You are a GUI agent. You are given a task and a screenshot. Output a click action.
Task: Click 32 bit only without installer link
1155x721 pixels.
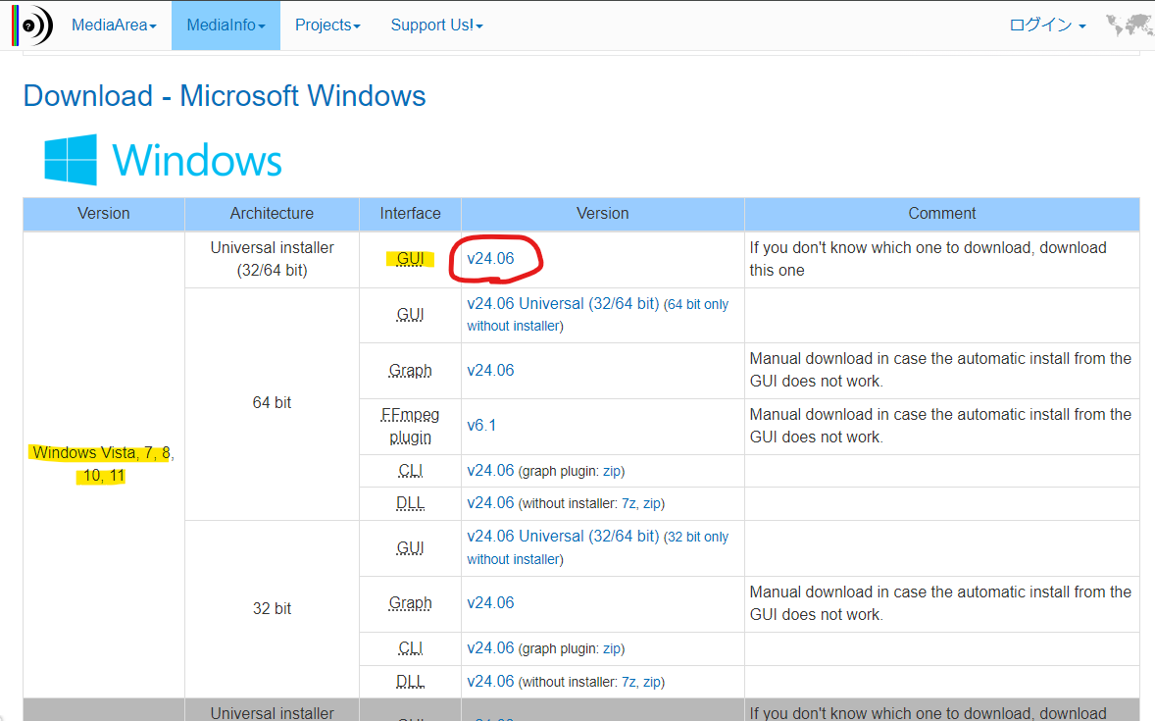pos(597,547)
